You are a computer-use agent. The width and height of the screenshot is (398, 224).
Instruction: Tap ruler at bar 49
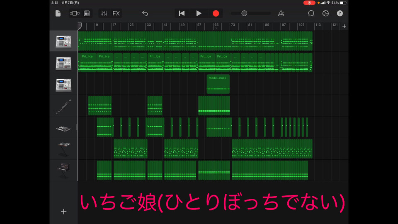coord(182,25)
